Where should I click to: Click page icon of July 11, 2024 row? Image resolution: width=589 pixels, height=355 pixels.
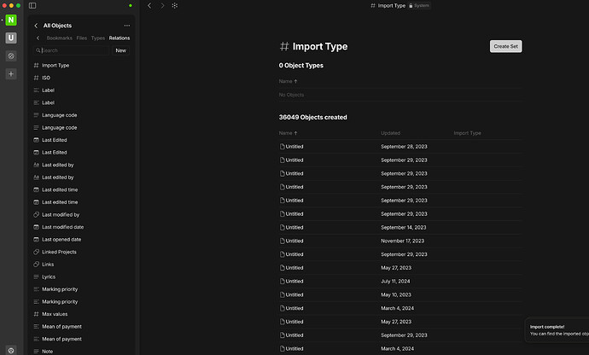(282, 282)
